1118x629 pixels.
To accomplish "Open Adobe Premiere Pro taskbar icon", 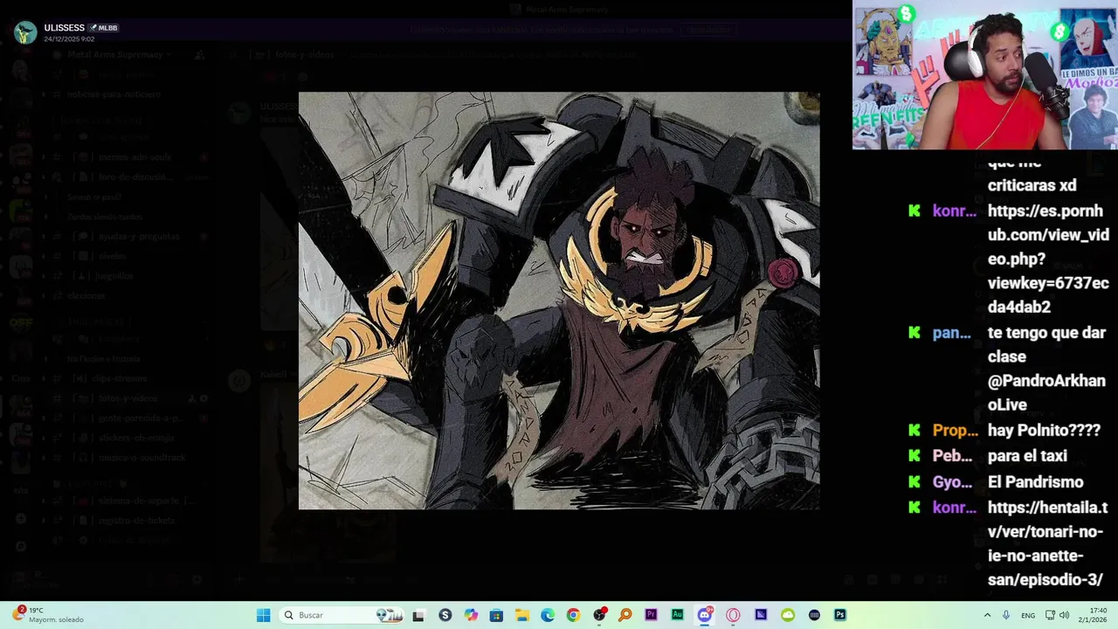I will click(651, 615).
